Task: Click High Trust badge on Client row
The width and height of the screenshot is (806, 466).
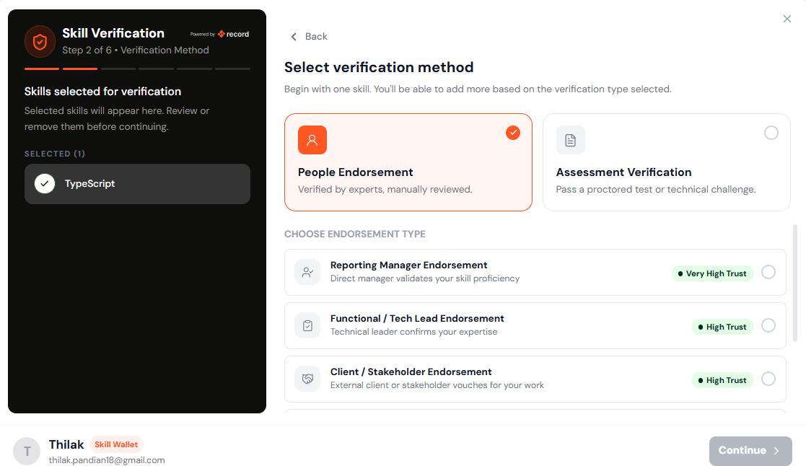Action: click(722, 380)
